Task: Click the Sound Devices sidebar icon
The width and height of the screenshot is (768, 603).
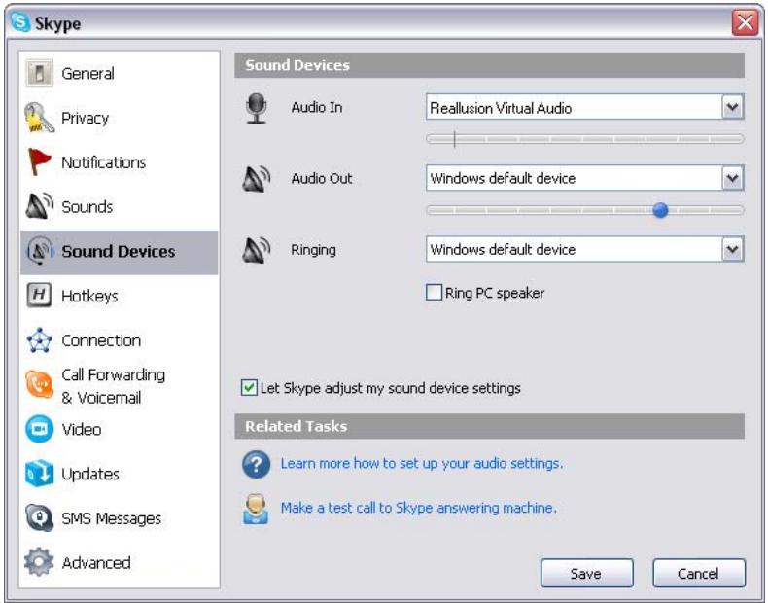Action: click(x=40, y=251)
